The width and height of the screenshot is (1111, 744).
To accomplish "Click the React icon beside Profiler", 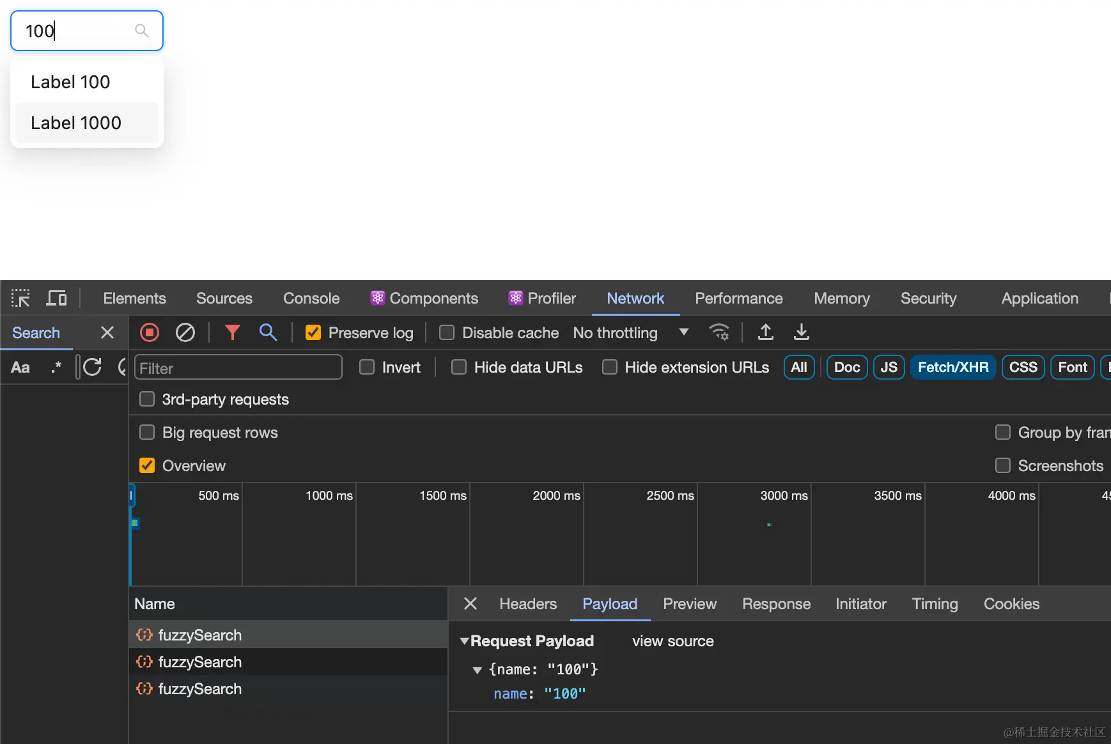I will pyautogui.click(x=516, y=298).
